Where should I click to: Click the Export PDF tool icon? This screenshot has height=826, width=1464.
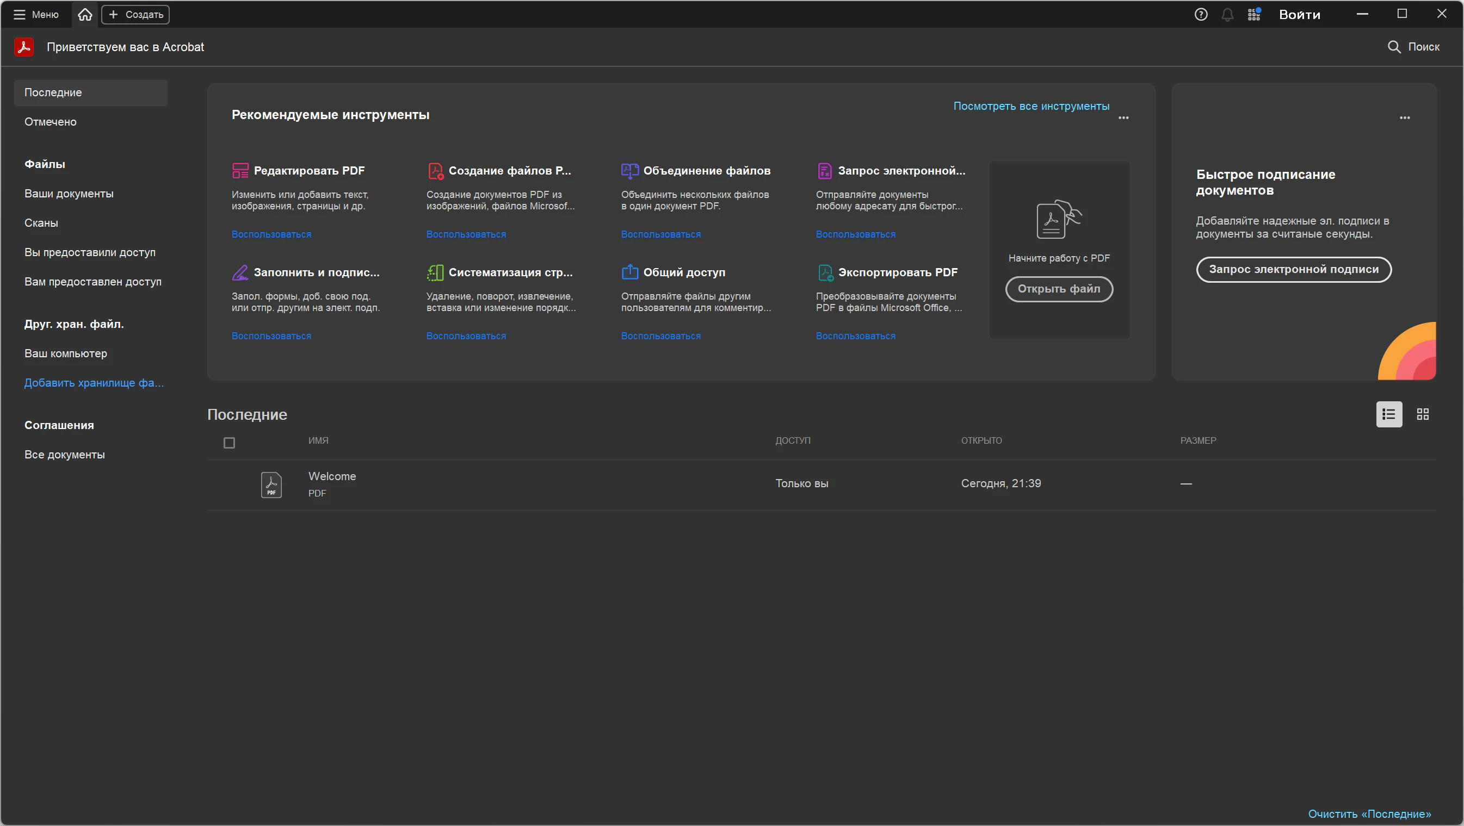825,272
